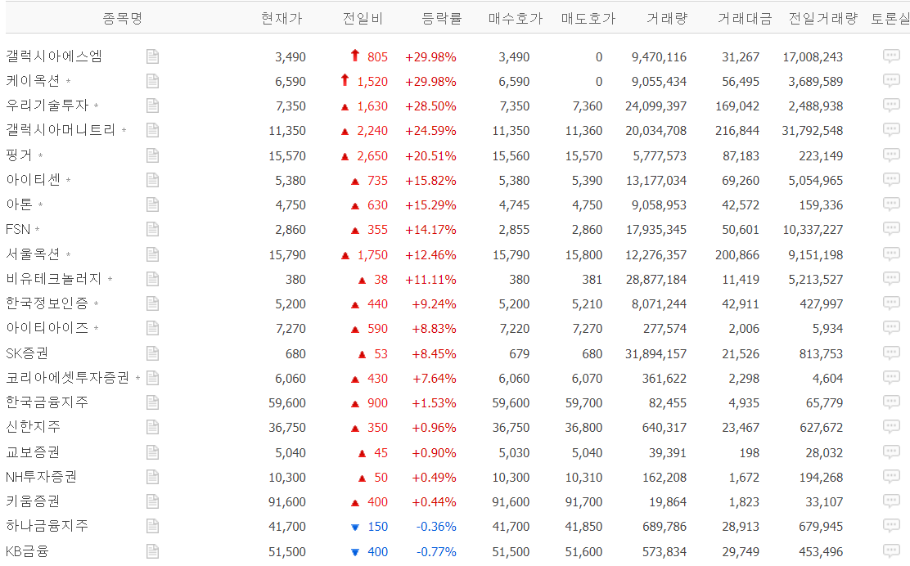Open document icon for 우리기술투자
This screenshot has height=566, width=910.
click(x=153, y=106)
